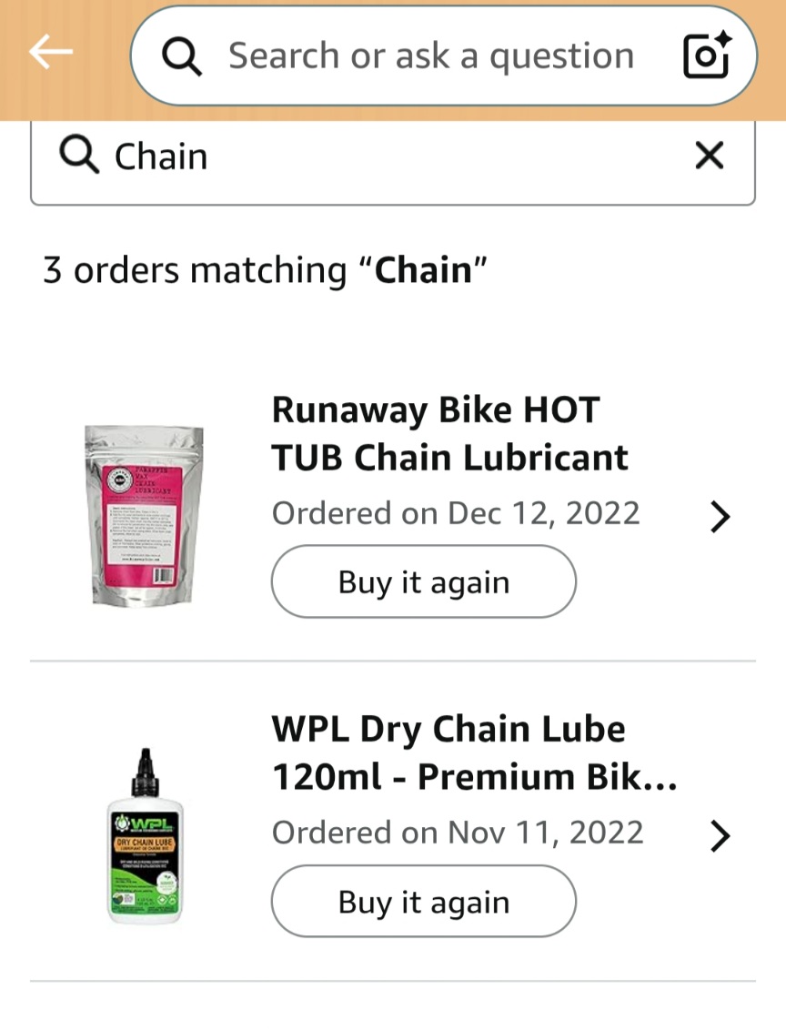Image resolution: width=786 pixels, height=1030 pixels.
Task: Tap the magnifier icon beside the Chain query
Action: (x=79, y=157)
